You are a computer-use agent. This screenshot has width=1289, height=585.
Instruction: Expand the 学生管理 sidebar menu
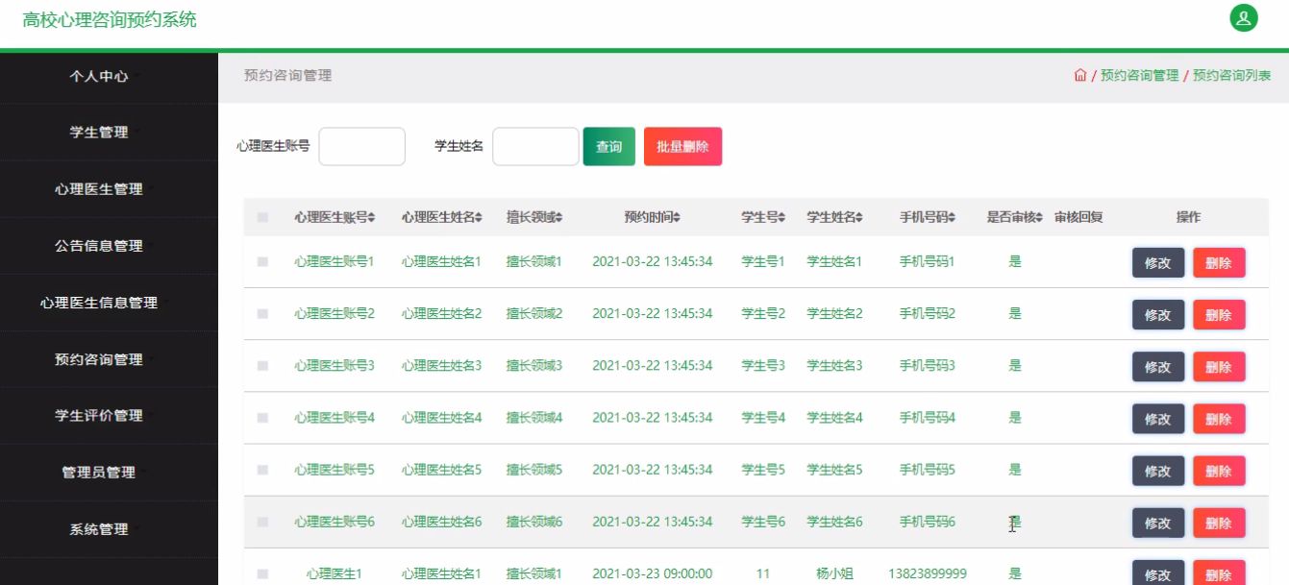pos(109,133)
